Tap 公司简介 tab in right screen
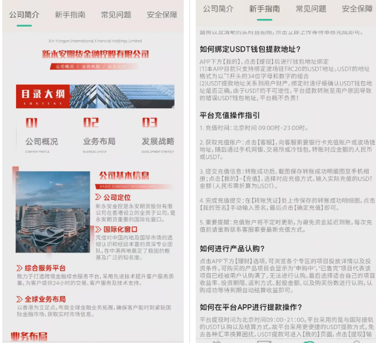 [218, 9]
